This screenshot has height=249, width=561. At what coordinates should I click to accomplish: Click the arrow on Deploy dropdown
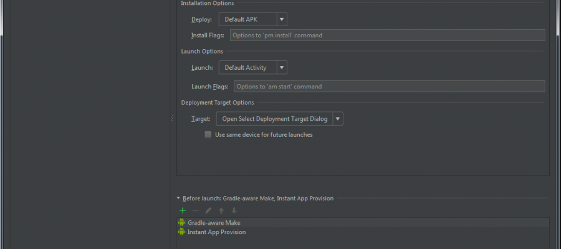(282, 19)
